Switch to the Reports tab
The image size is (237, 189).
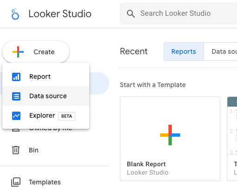184,51
